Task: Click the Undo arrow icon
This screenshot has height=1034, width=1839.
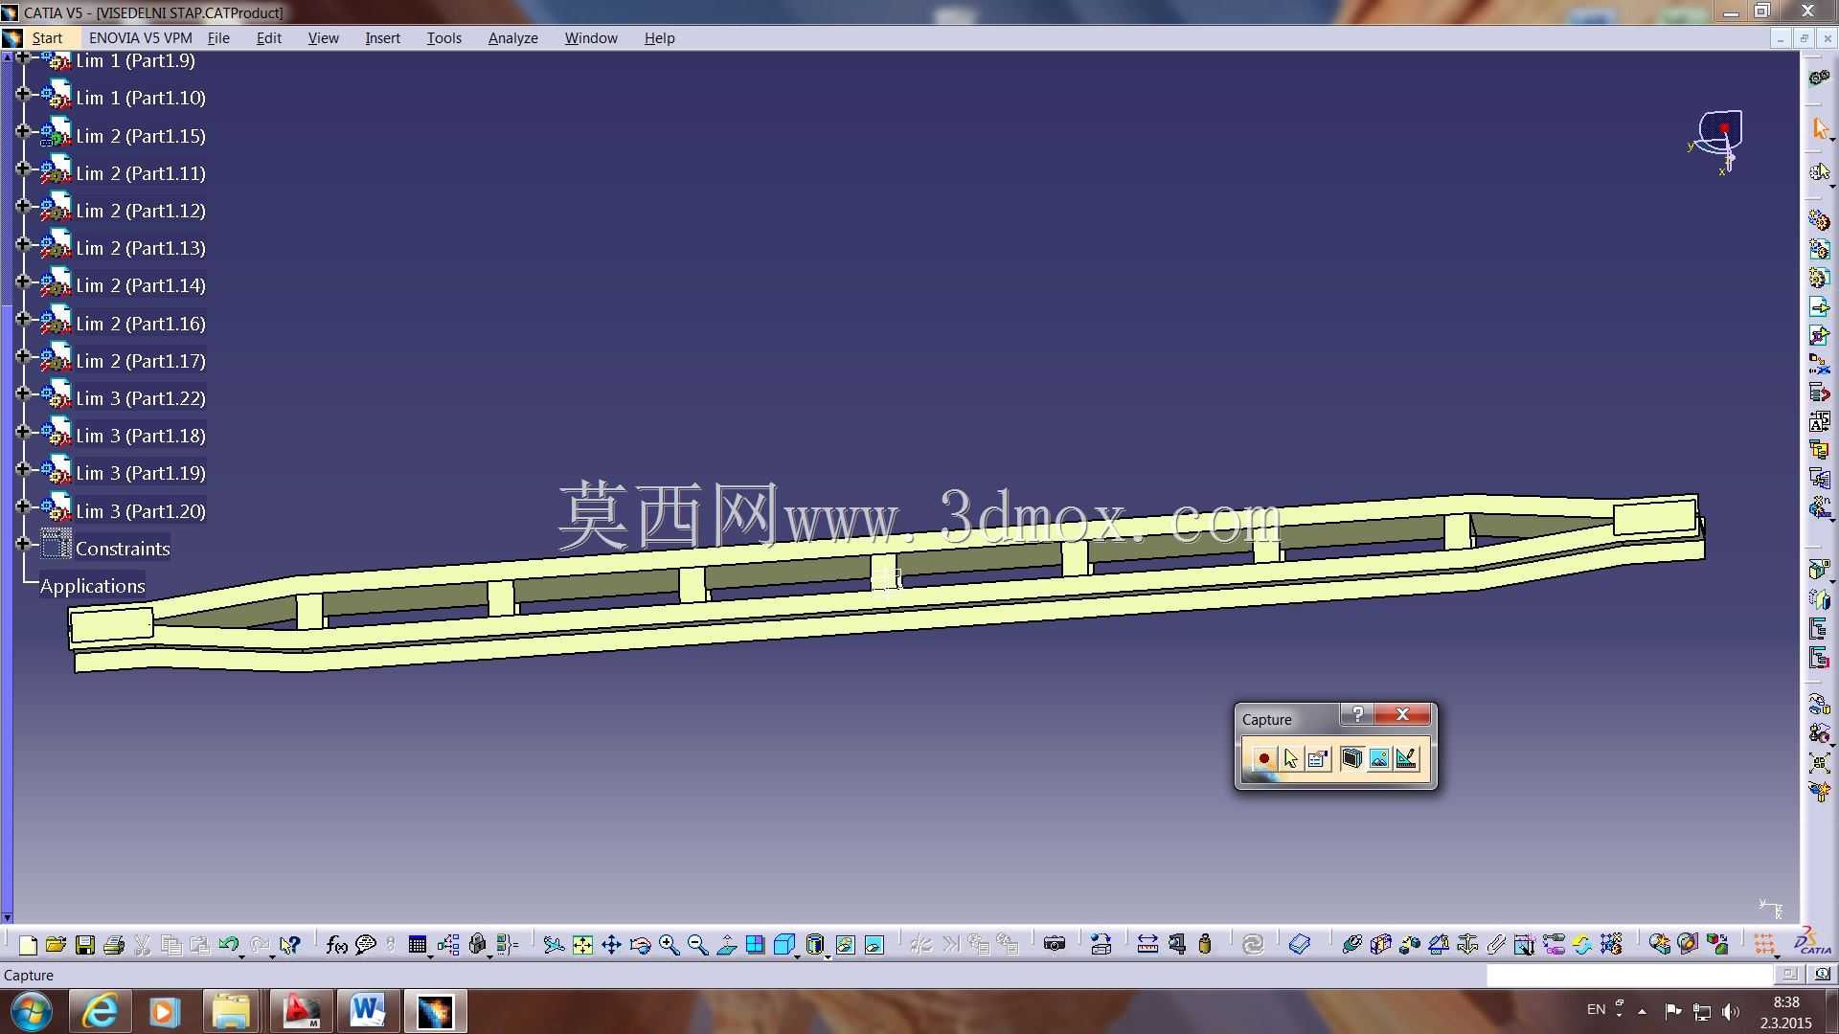Action: (x=228, y=946)
